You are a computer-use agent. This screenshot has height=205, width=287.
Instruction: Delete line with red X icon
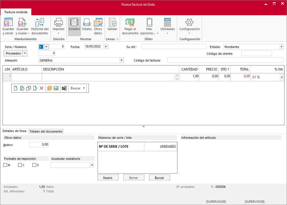point(41,88)
